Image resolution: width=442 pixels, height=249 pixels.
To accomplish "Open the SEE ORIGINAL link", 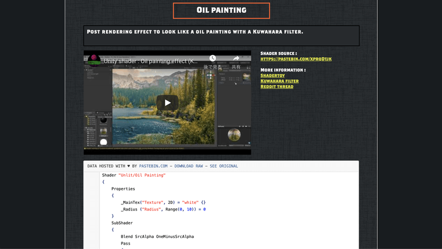I will [224, 166].
